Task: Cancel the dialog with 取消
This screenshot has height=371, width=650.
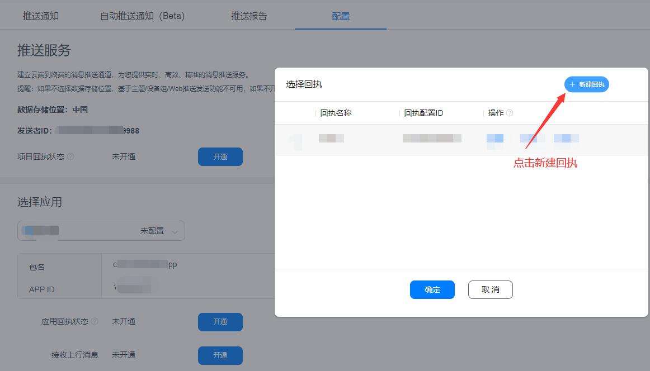Action: coord(491,290)
